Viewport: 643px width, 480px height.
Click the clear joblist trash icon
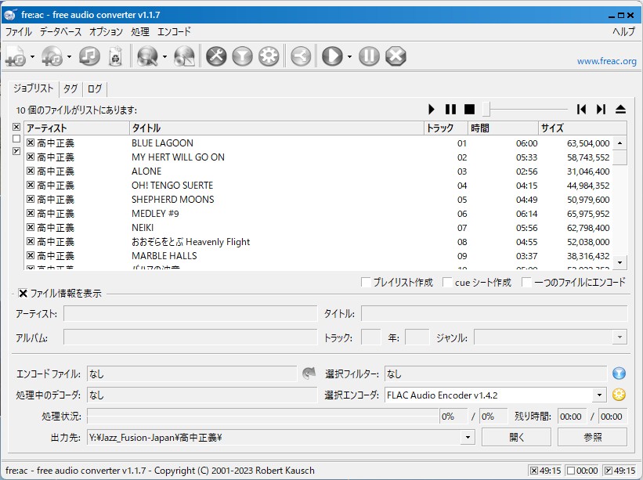[x=115, y=56]
